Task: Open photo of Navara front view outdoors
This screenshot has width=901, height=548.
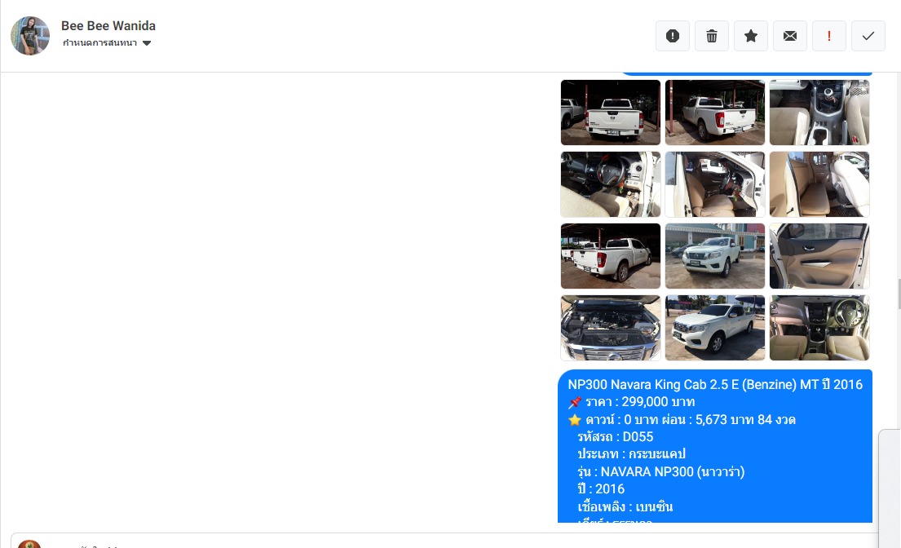Action: 715,256
